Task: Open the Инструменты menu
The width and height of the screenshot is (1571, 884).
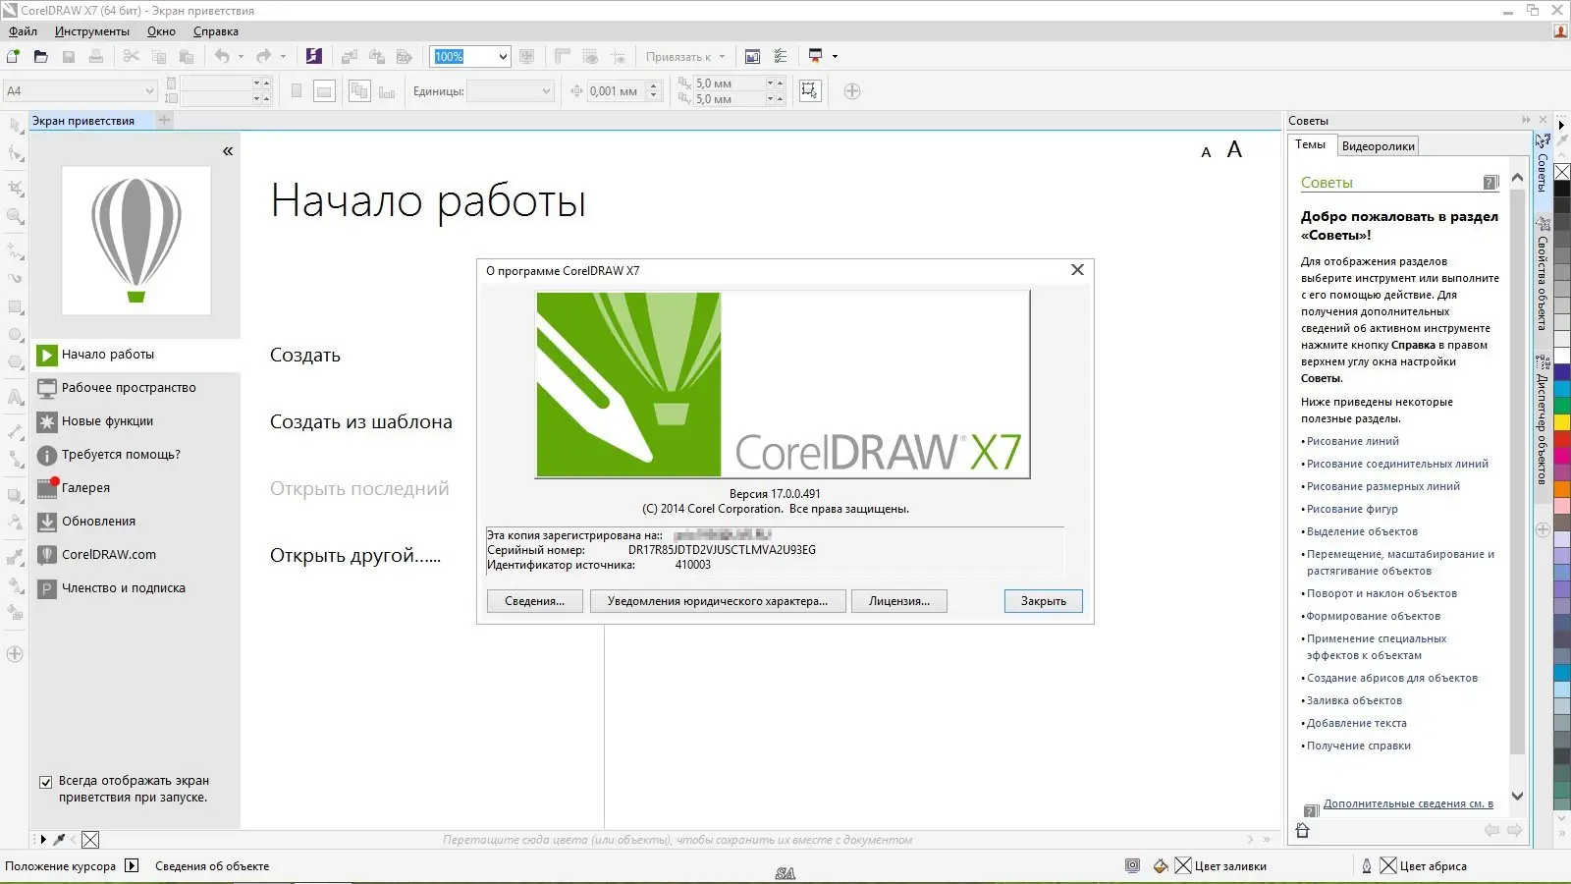Action: tap(90, 31)
